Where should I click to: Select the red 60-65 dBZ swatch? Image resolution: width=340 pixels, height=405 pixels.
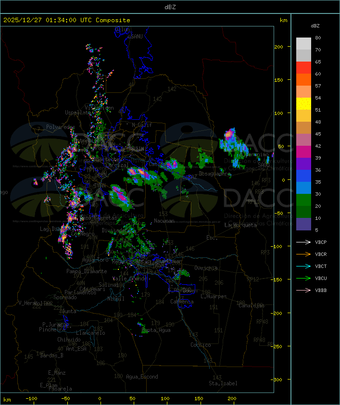point(303,68)
